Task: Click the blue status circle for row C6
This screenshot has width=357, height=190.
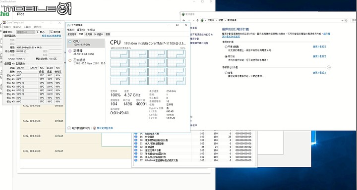Action: point(136,157)
